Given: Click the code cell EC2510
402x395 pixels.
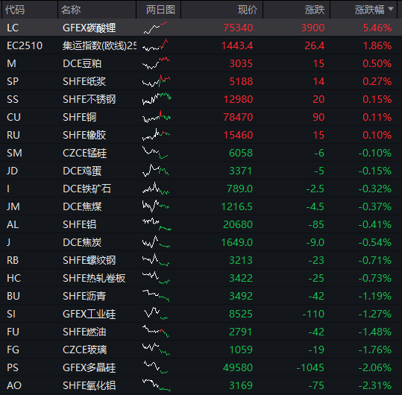Looking at the screenshot, I should tap(25, 45).
